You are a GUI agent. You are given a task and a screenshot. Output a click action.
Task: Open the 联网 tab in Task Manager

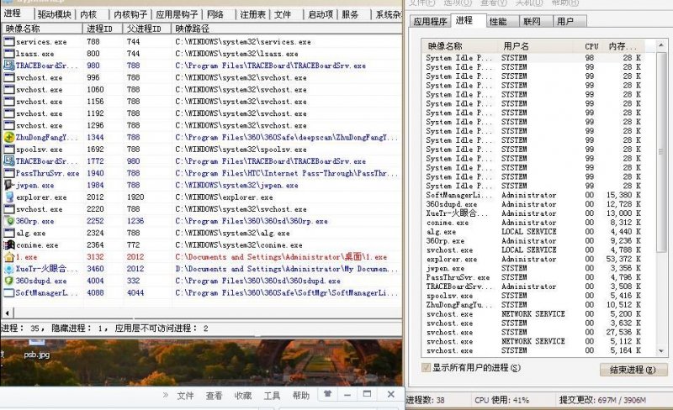(x=532, y=21)
